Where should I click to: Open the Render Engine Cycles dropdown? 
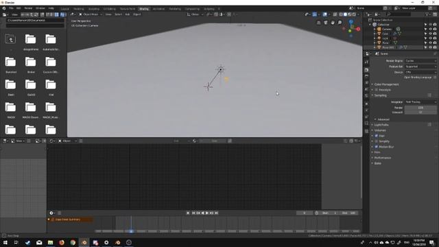pos(420,61)
